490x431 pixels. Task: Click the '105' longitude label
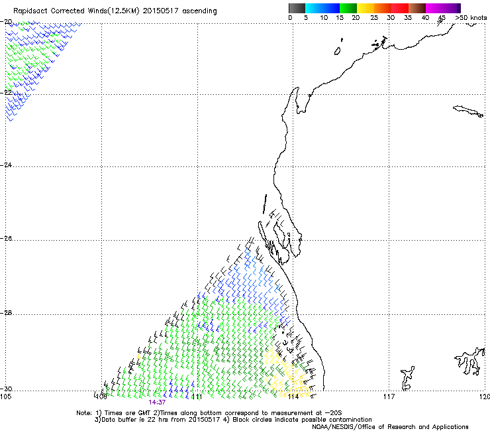[5, 397]
